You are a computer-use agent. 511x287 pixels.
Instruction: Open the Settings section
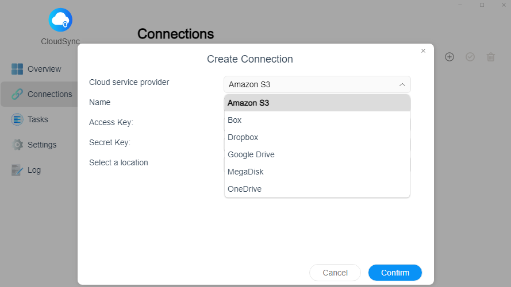pos(39,145)
